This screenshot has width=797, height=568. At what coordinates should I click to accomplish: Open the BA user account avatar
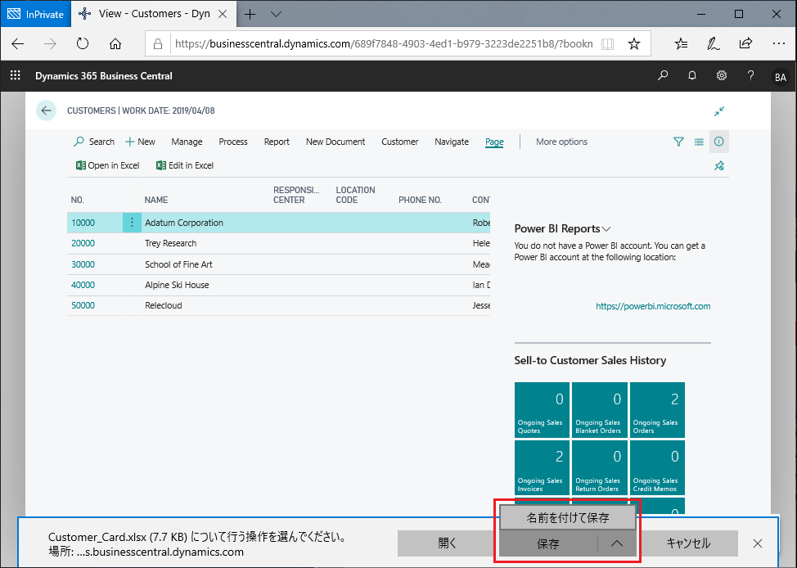781,77
